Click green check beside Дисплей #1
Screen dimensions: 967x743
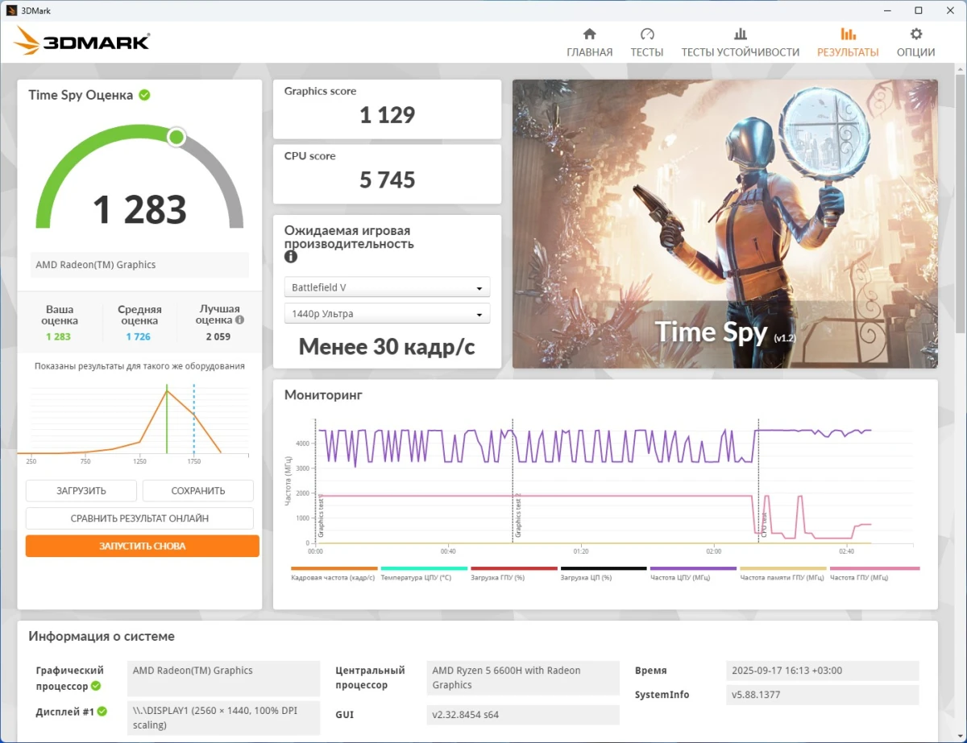point(102,712)
